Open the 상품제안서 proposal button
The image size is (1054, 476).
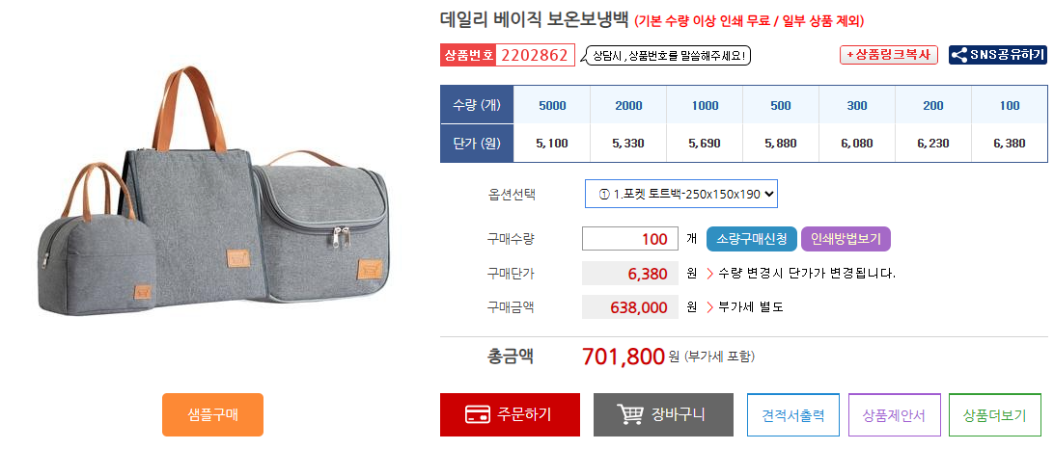894,415
